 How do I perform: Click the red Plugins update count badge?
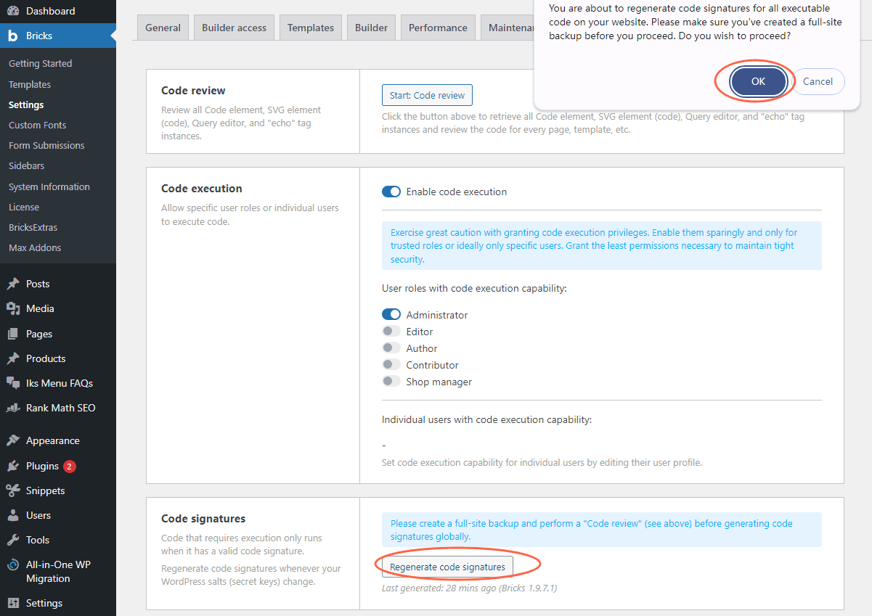click(x=70, y=466)
